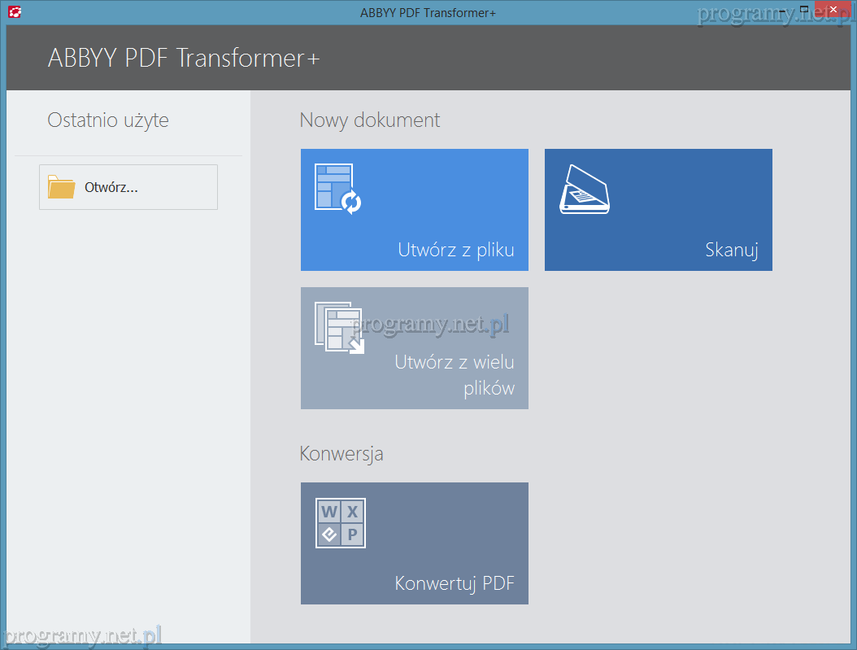Start scanning via the "Skanuj" label

point(731,250)
